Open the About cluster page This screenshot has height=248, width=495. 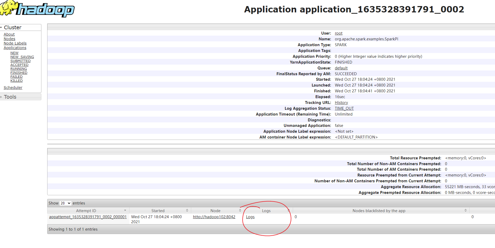pos(9,34)
